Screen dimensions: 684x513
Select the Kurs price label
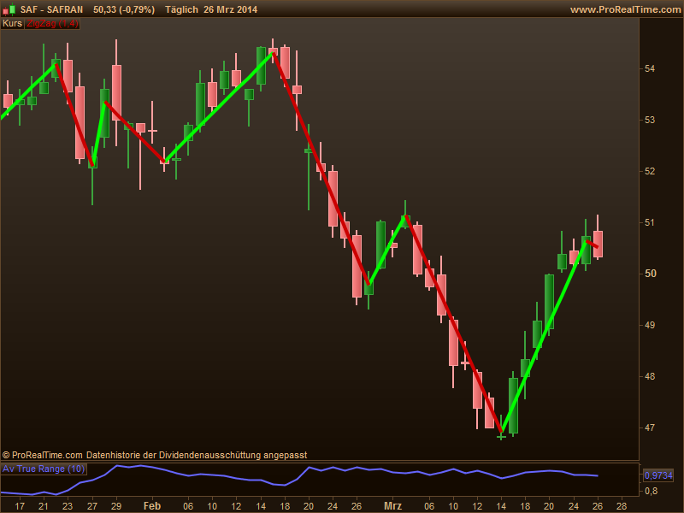pyautogui.click(x=12, y=24)
